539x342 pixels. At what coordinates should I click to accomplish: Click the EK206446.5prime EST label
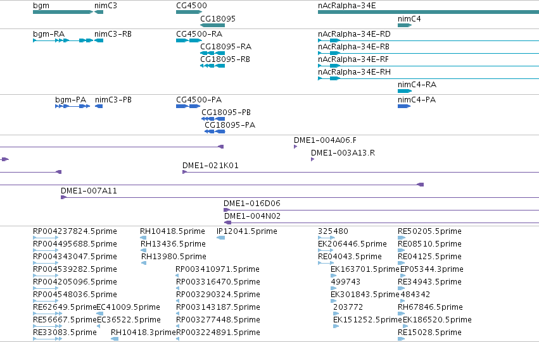[352, 244]
